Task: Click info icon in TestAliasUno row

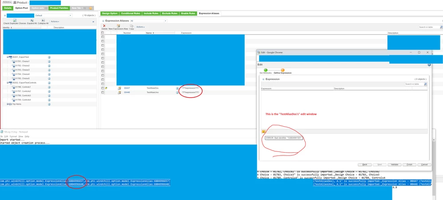Action: click(177, 92)
